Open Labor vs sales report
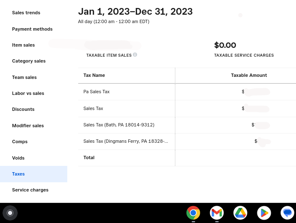The image size is (296, 223). click(x=28, y=93)
